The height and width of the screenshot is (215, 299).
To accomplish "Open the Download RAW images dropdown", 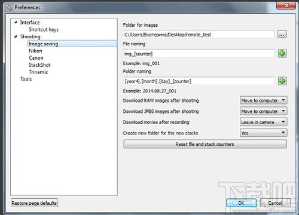I will coord(264,100).
